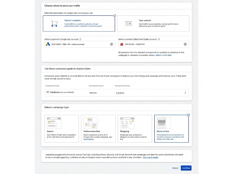Click the checkmark badge on Partner's website
233x174 pixels.
pyautogui.click(x=115, y=16)
